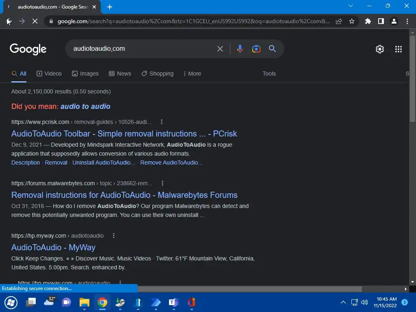Viewport: 416px width, 312px height.
Task: Open the Google apps grid
Action: coord(399,49)
